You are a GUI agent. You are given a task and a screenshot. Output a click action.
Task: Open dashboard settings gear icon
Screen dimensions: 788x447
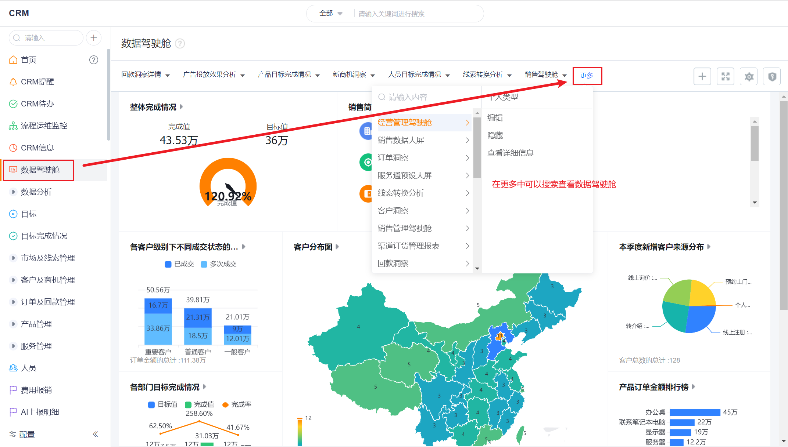pos(749,76)
